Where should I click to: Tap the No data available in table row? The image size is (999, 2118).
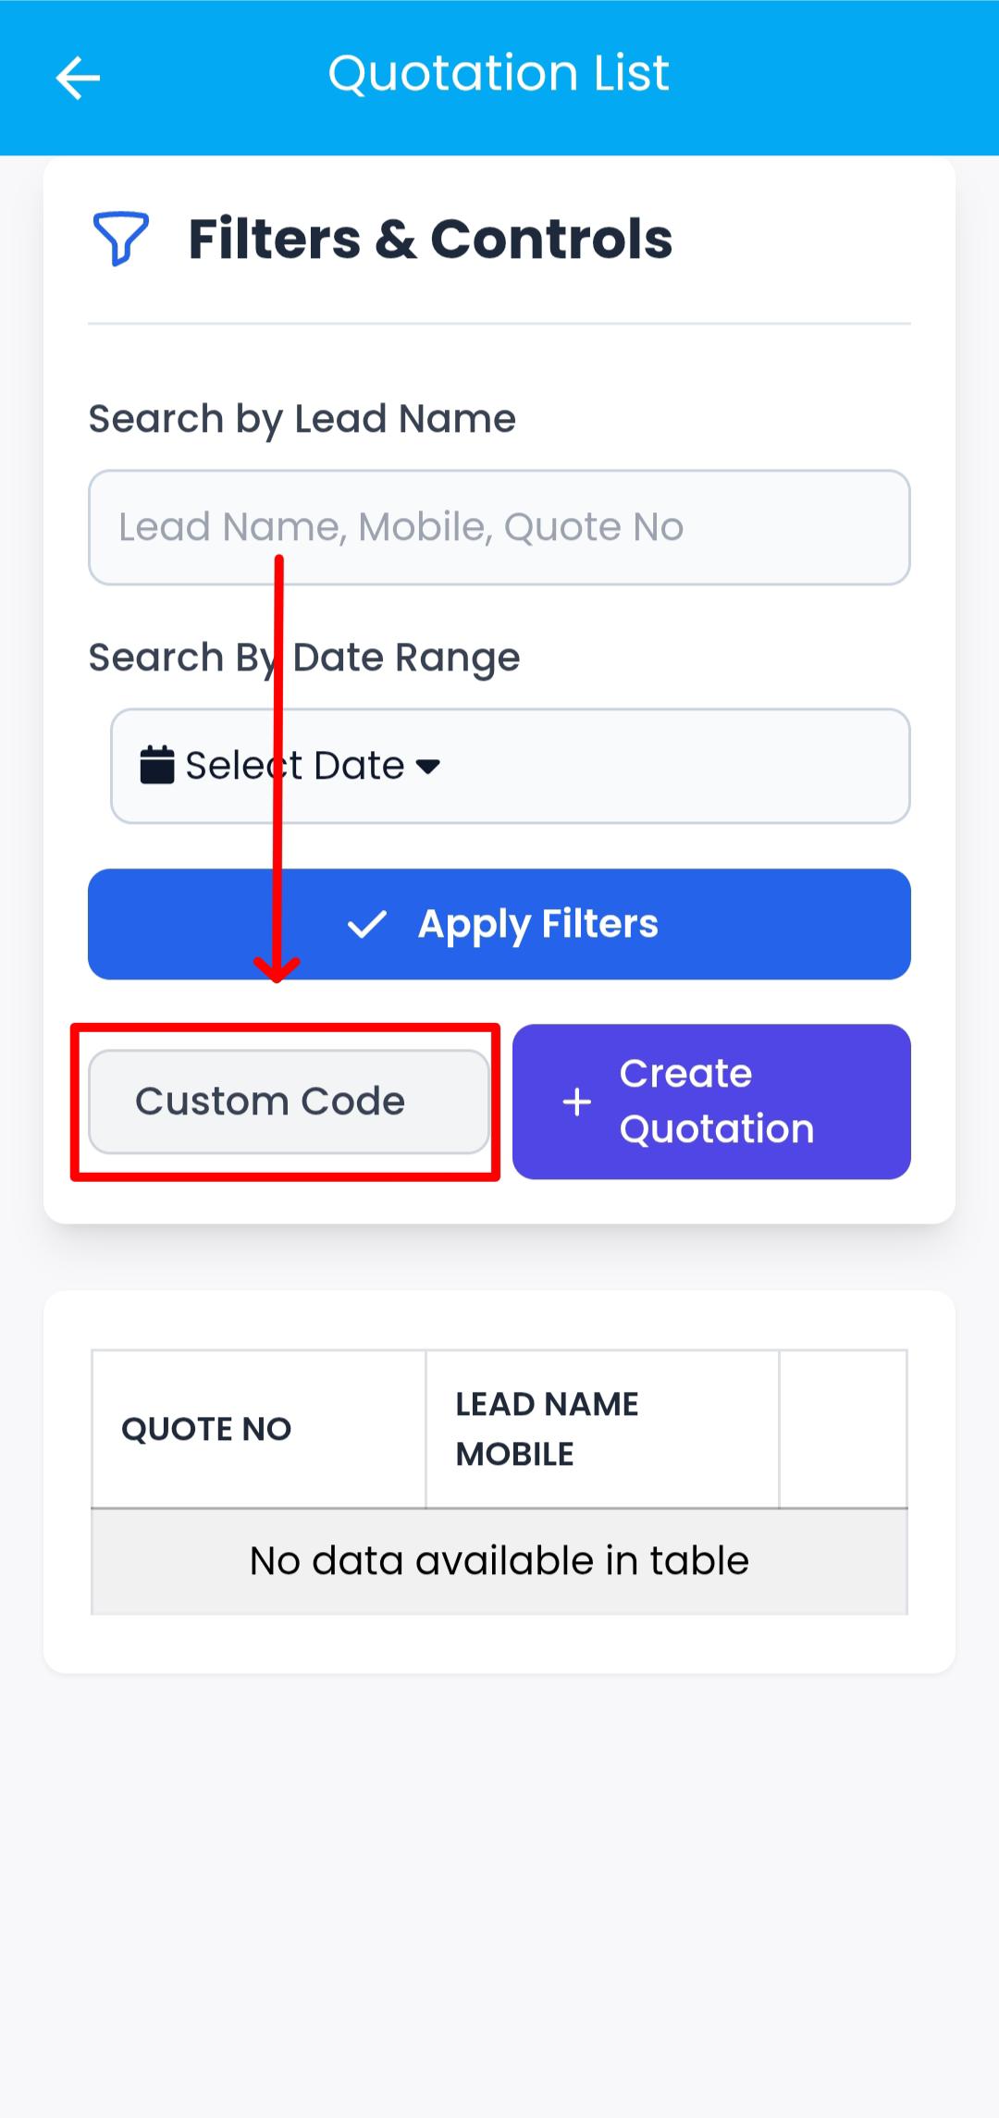click(x=499, y=1560)
